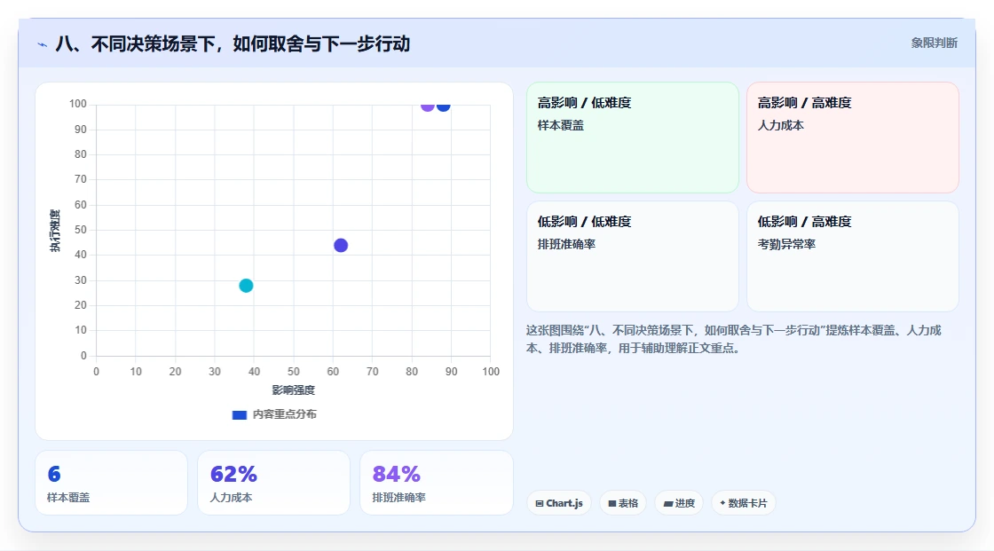
Task: Click the 影响强度 x-axis title
Action: (x=294, y=390)
